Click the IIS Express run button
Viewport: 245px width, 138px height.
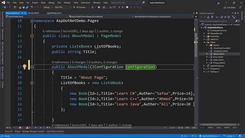(x=80, y=7)
